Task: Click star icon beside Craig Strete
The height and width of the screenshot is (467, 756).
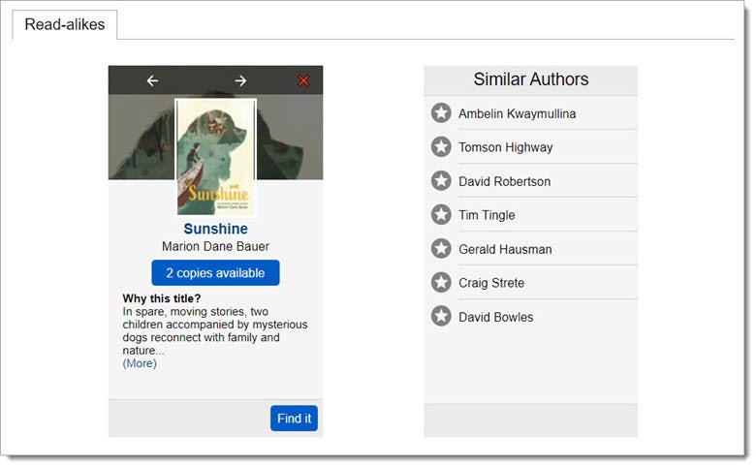Action: [x=441, y=283]
